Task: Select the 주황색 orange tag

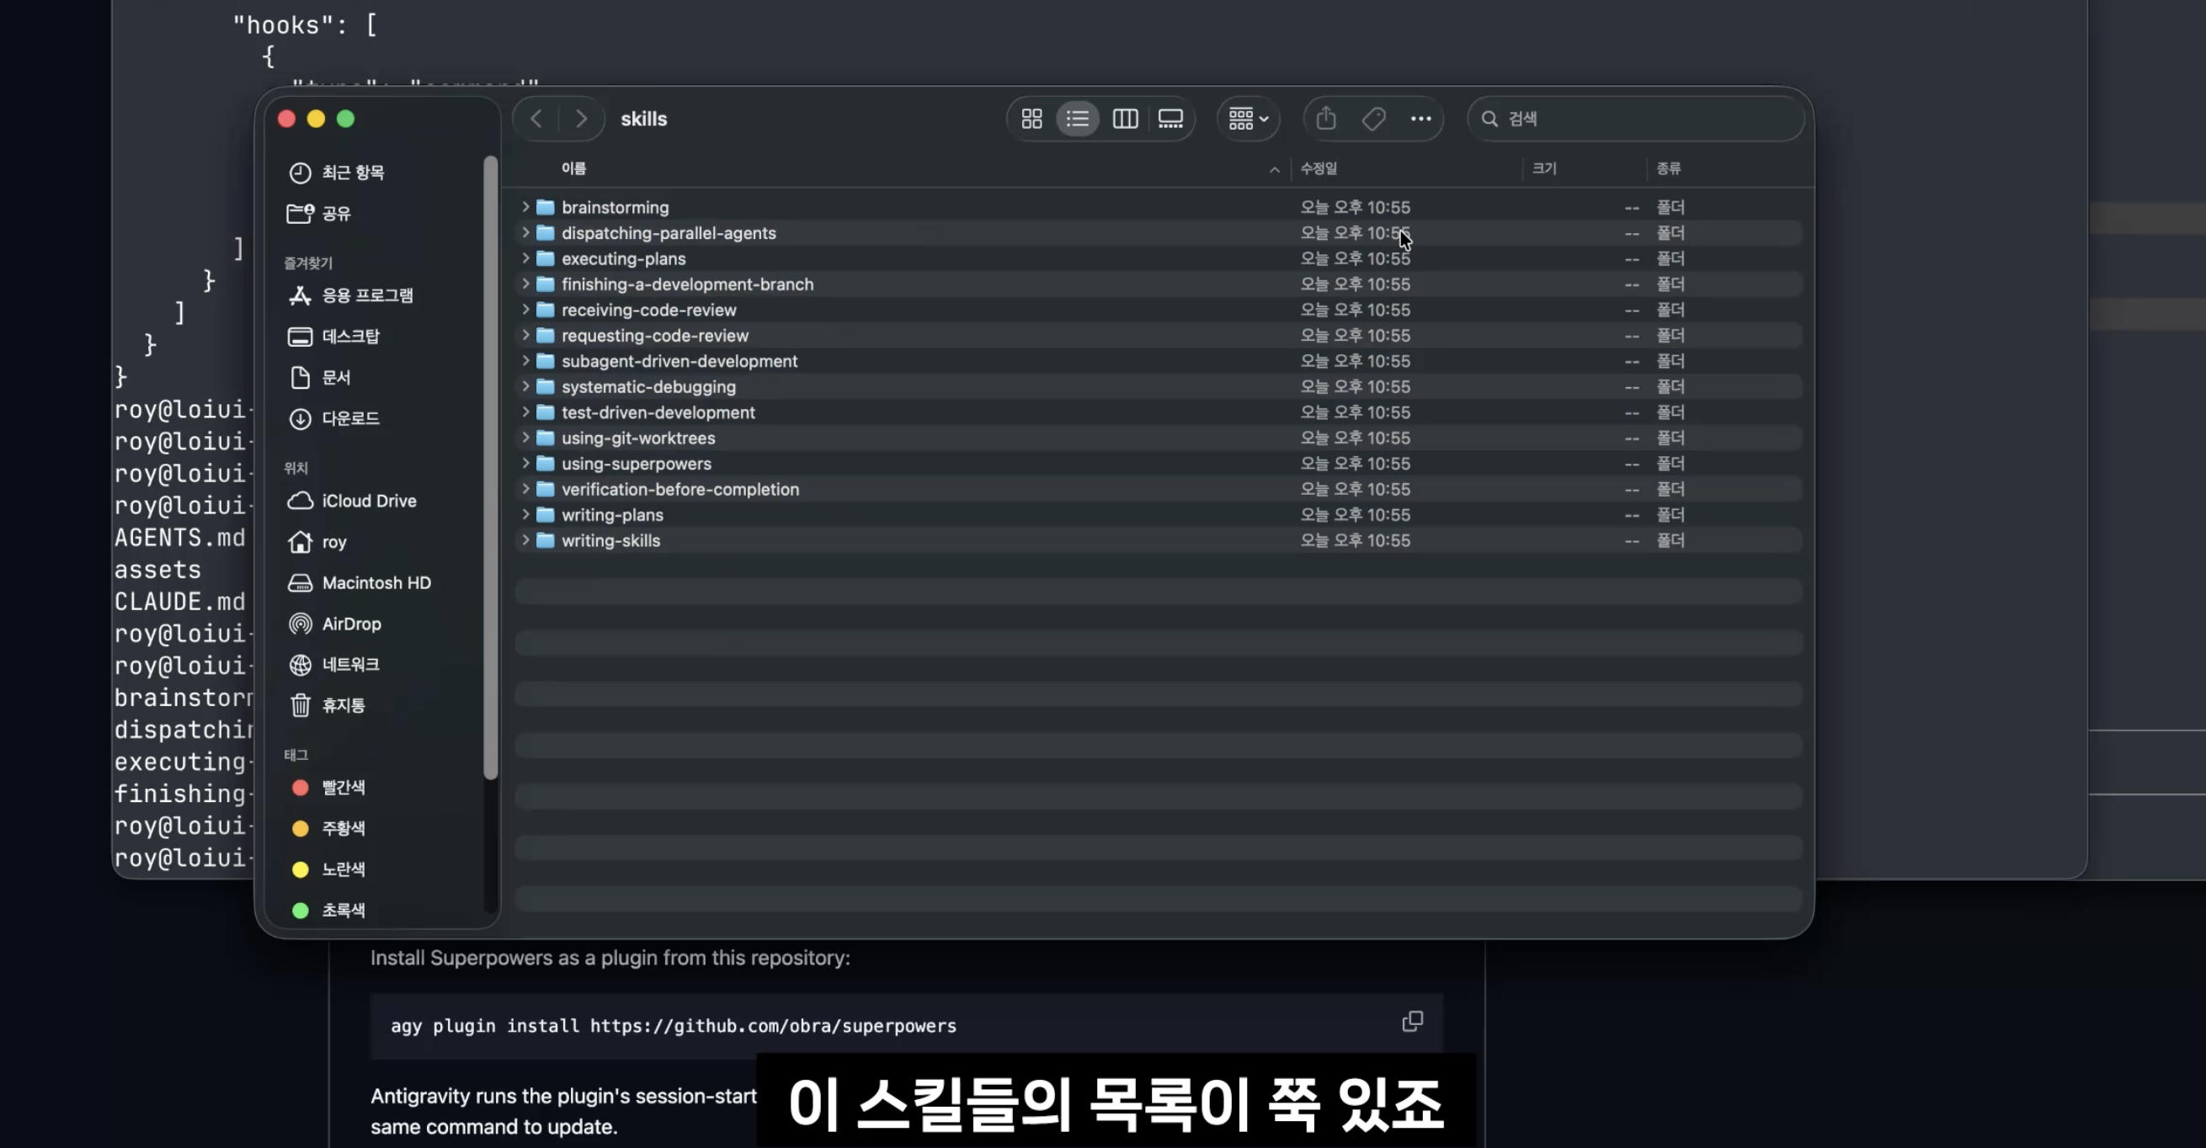Action: (328, 829)
